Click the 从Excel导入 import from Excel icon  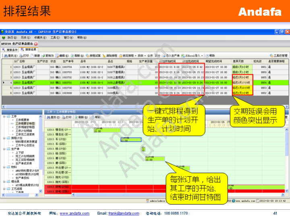pos(183,56)
